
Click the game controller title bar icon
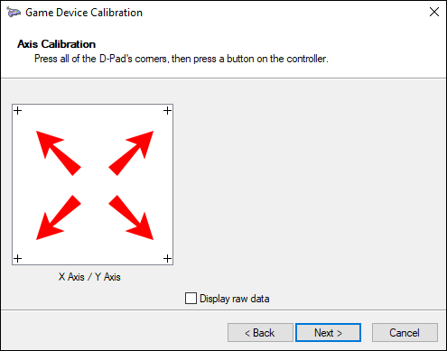[x=14, y=13]
